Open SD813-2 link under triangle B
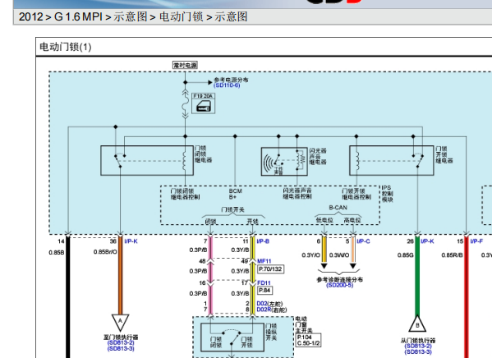 click(x=418, y=346)
